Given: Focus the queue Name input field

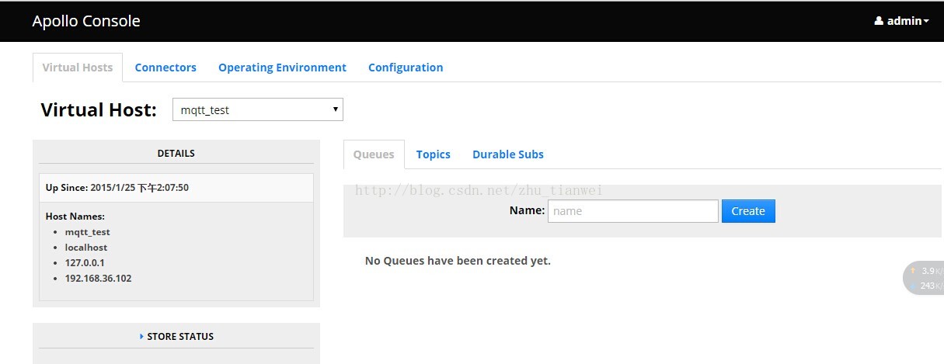Looking at the screenshot, I should click(632, 211).
